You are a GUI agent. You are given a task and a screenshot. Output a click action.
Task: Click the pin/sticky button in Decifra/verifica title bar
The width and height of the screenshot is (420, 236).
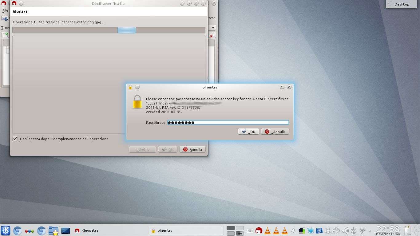pos(21,3)
